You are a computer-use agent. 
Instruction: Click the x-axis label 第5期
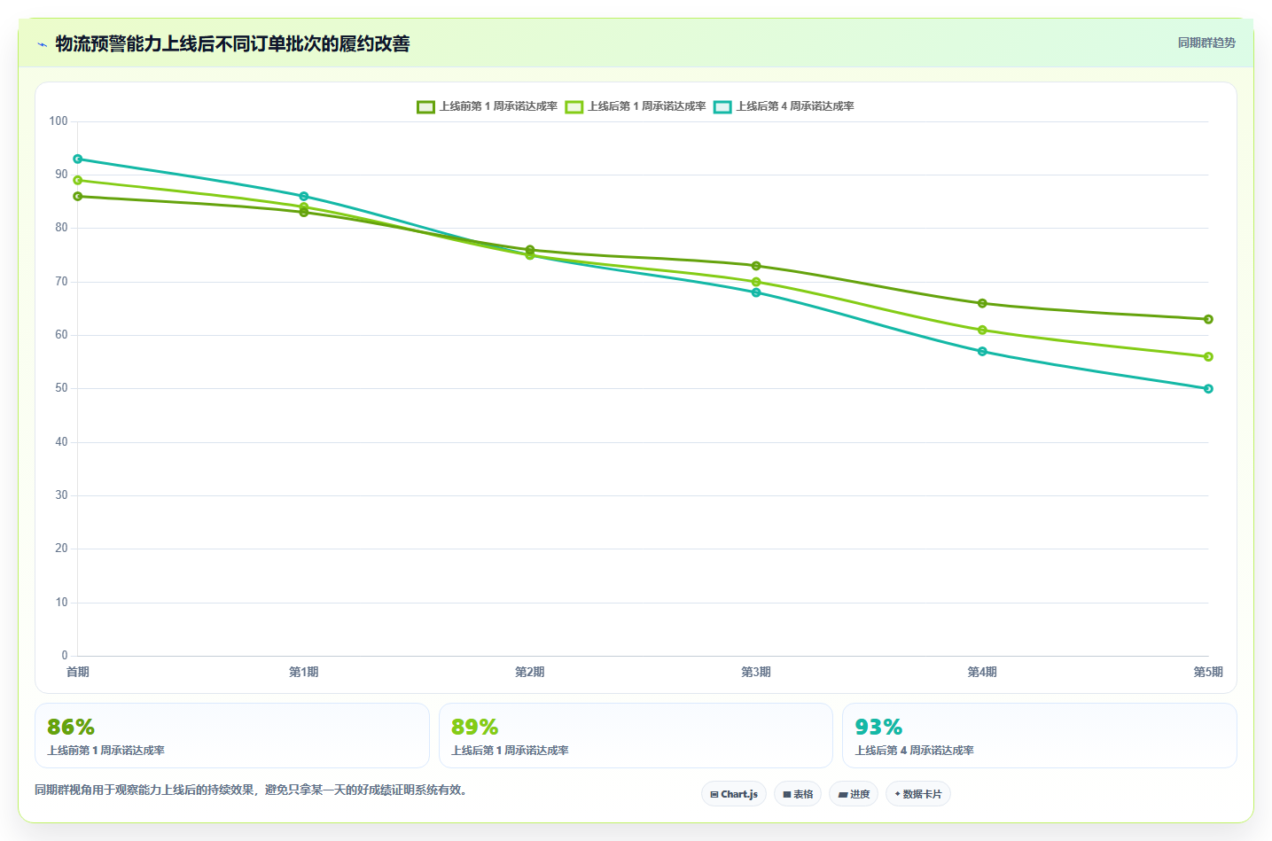pyautogui.click(x=1208, y=672)
